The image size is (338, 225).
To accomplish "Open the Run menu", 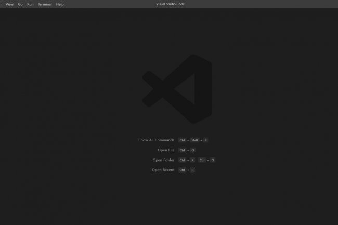I will [30, 4].
